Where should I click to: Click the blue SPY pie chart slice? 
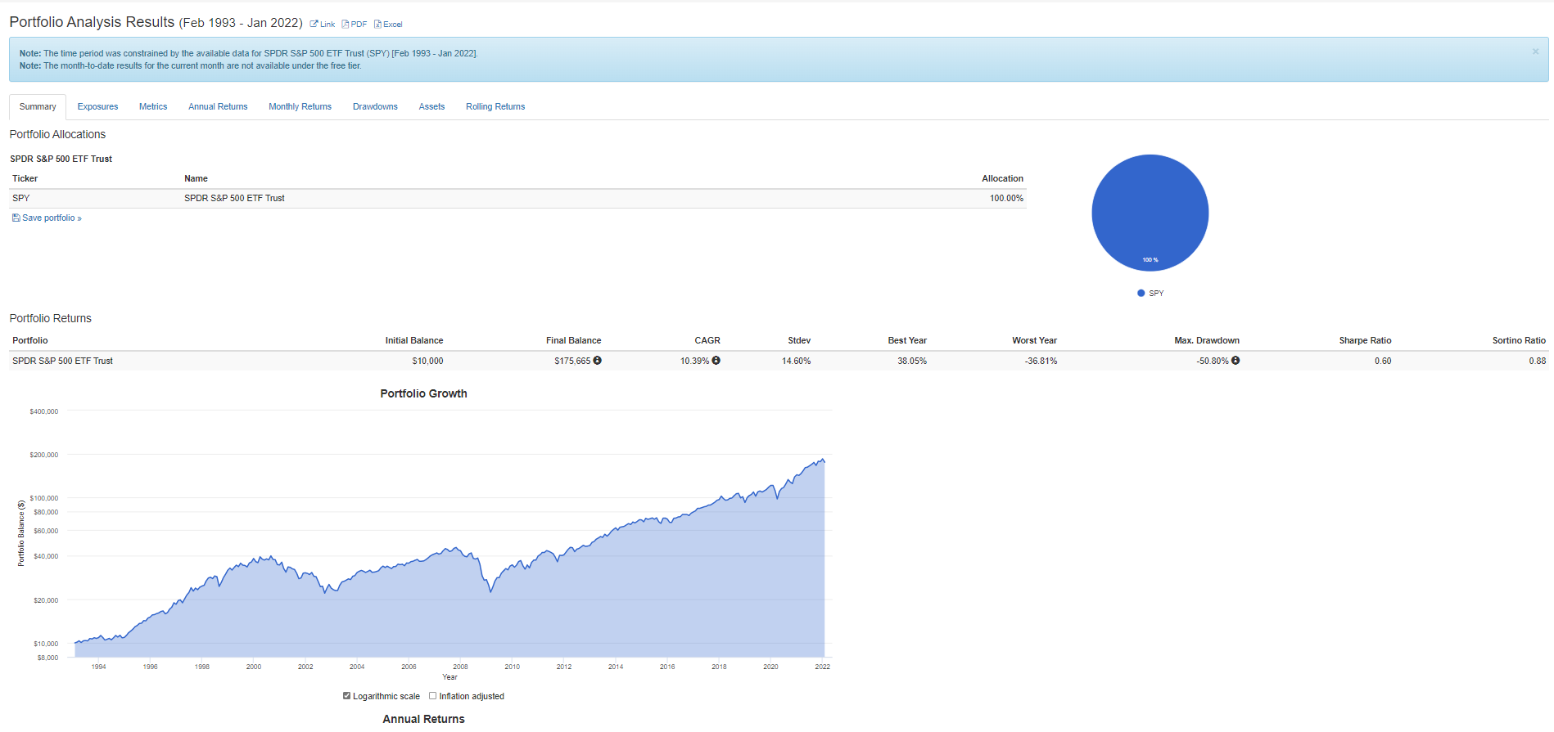coord(1150,213)
